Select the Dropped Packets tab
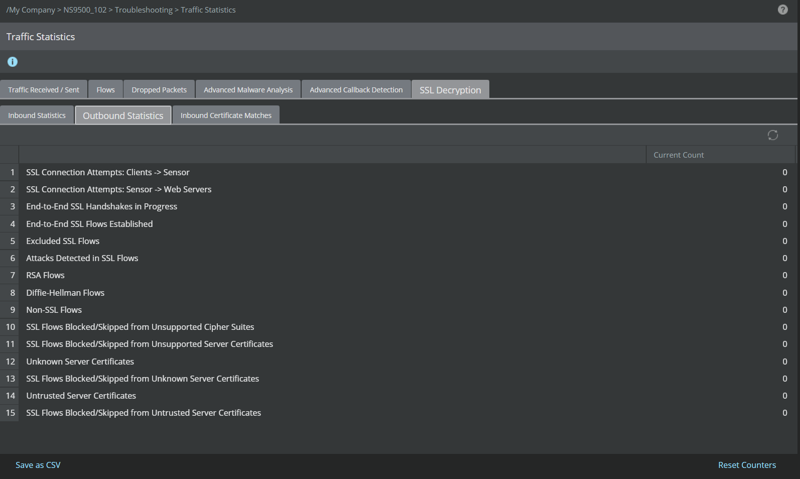Viewport: 800px width, 479px height. (159, 89)
